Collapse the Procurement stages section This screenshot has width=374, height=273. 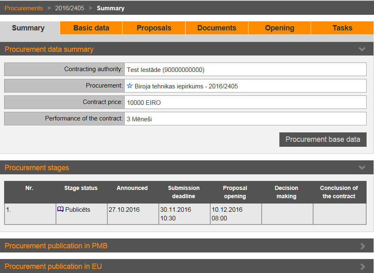click(362, 168)
